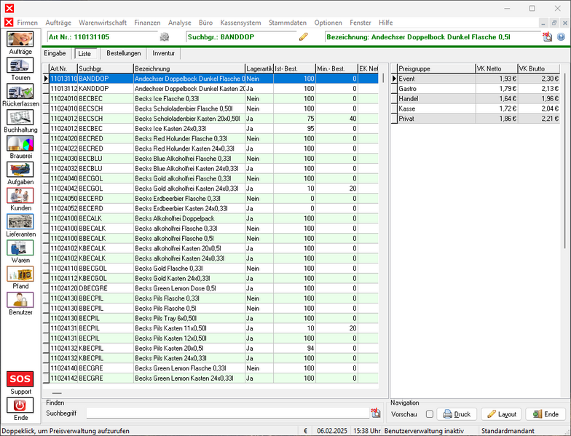Click the red Ende power icon in sidebar
This screenshot has height=436, width=571.
[20, 405]
